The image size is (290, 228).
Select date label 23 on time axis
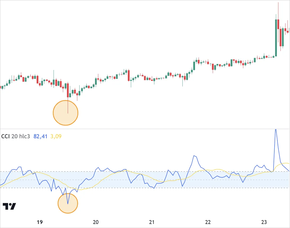click(264, 222)
